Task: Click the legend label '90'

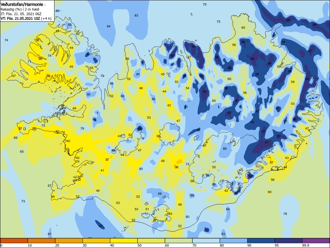Action: click(x=249, y=245)
